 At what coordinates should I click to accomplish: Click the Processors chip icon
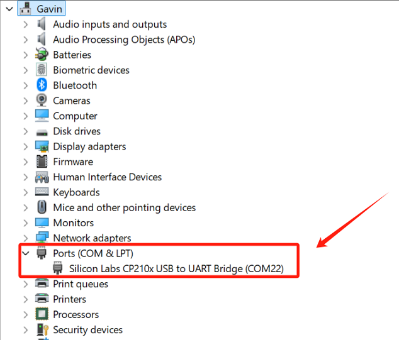(42, 314)
